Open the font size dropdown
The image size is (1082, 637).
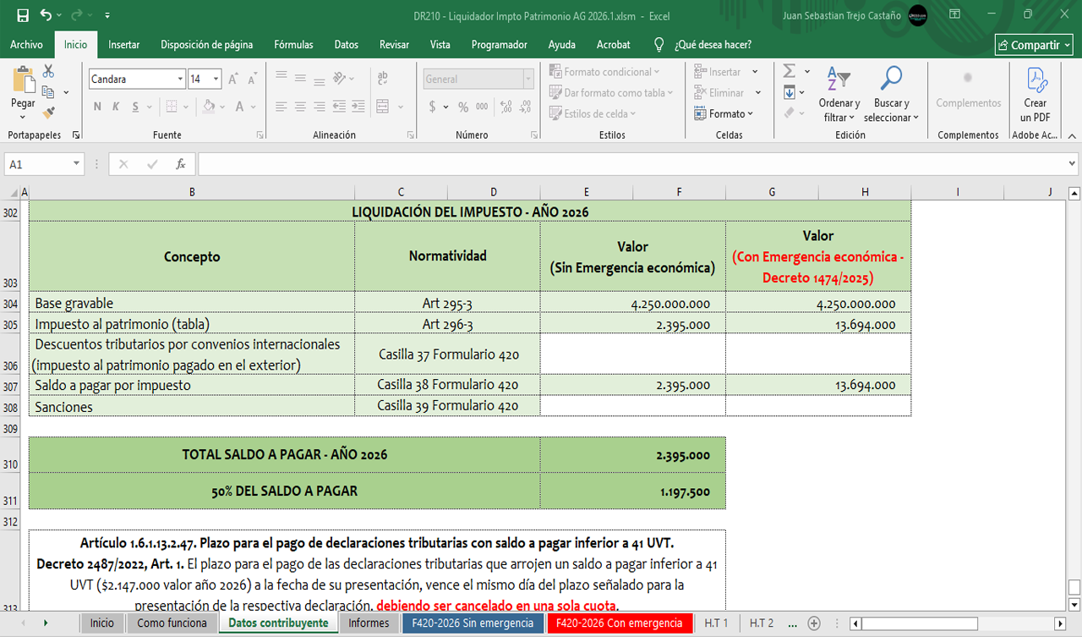pos(216,80)
